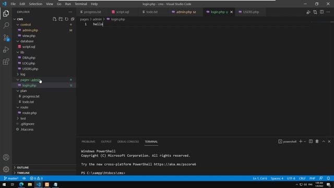The height and width of the screenshot is (188, 334).
Task: Split the terminal panel
Action: pos(311,142)
